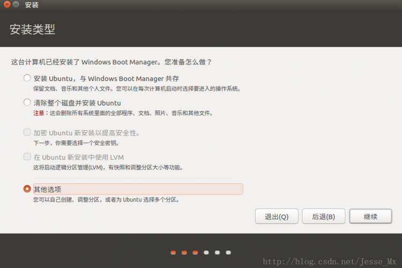Choose erase entire disk and install Ubuntu
The height and width of the screenshot is (268, 402).
click(27, 102)
